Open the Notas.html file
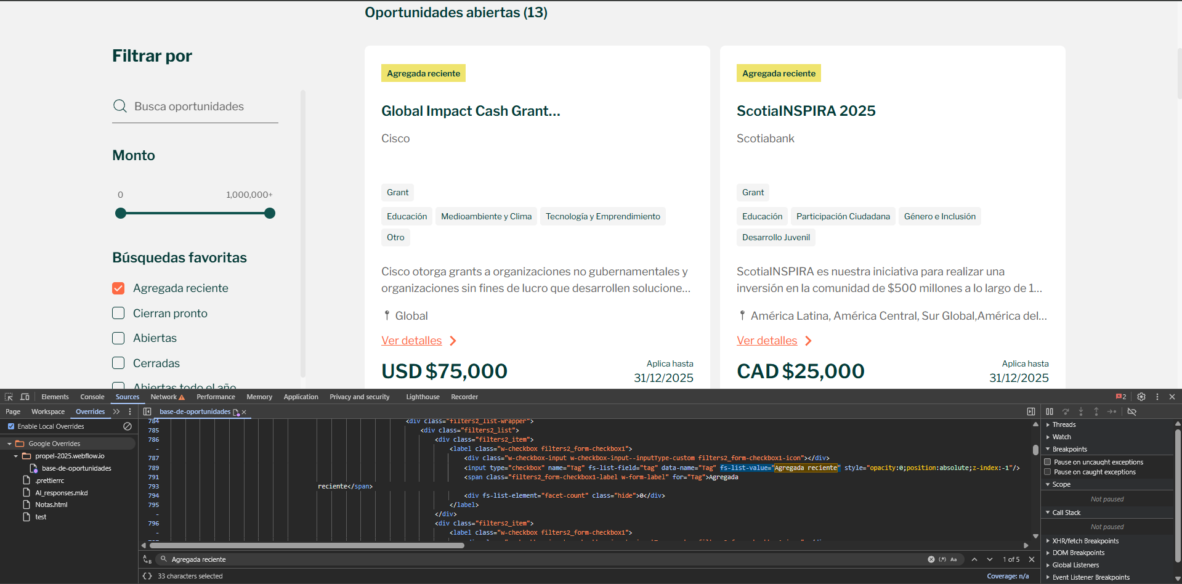 (x=51, y=505)
